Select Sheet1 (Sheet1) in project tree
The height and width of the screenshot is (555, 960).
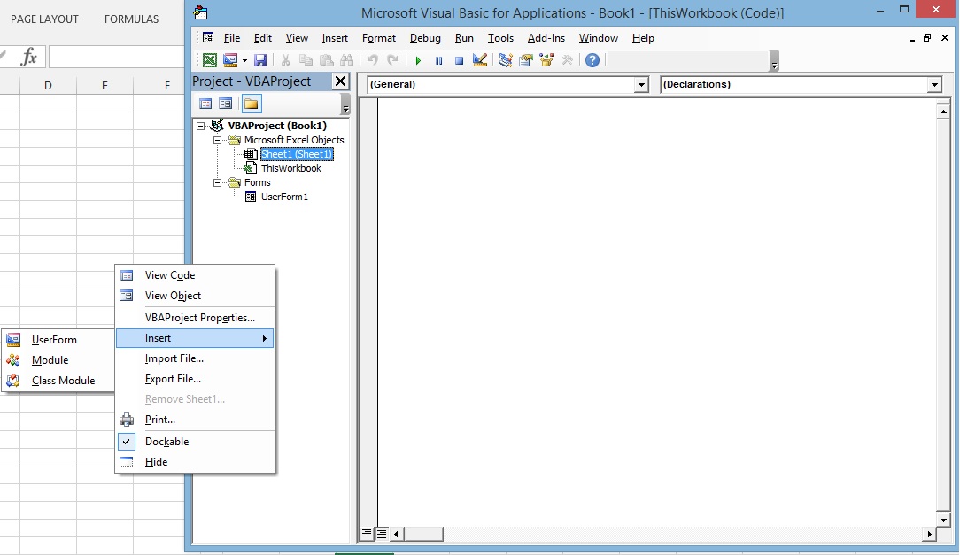(297, 154)
